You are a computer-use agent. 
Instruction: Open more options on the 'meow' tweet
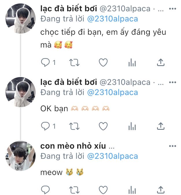click(173, 146)
